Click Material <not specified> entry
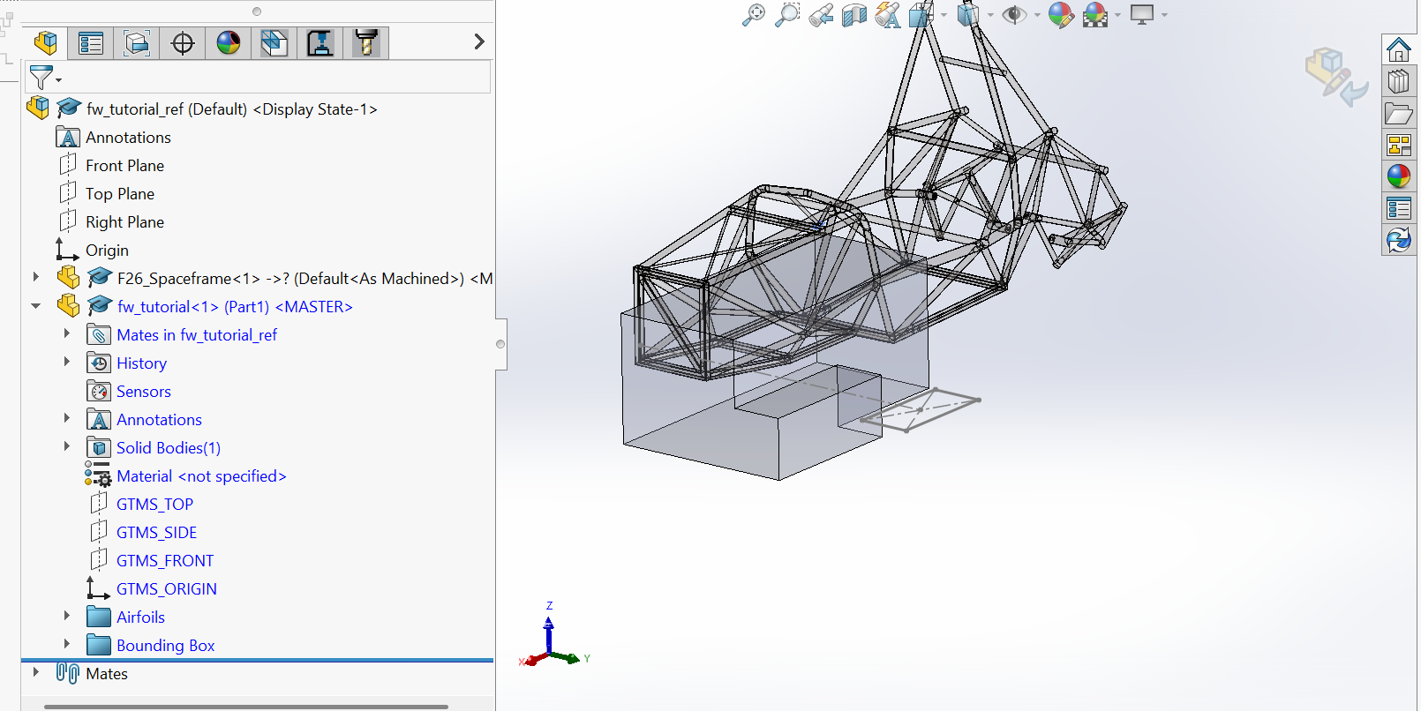 [x=201, y=476]
